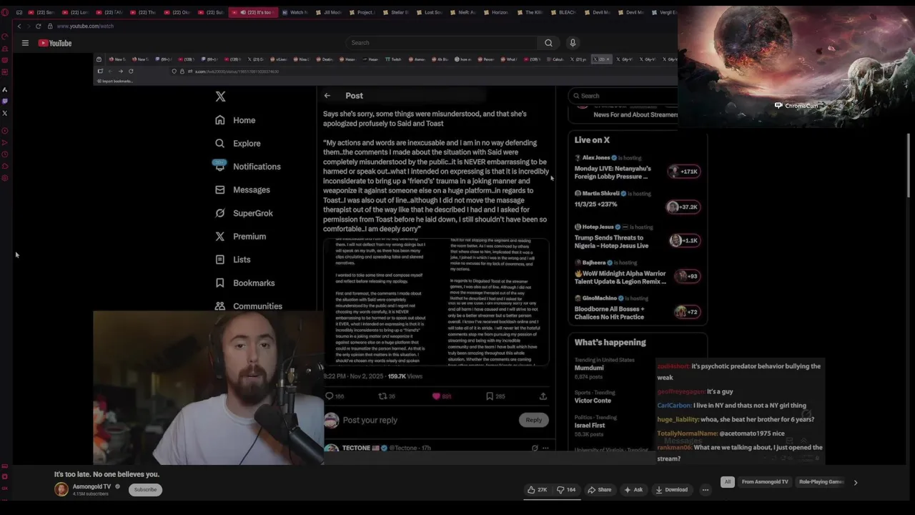Select the "Role-Playing Games" filter chip
915x515 pixels.
(x=821, y=482)
